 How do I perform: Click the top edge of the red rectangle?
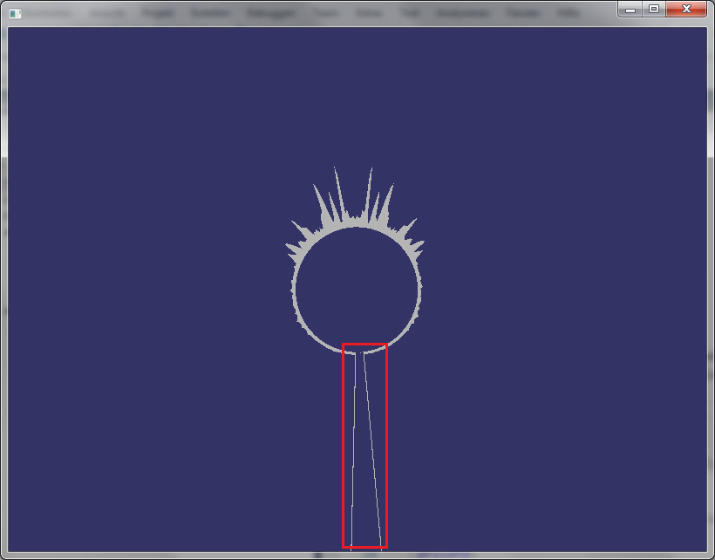tap(364, 345)
